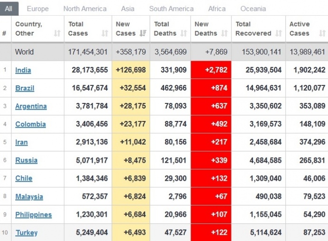Open the North America tab
Viewport: 328px width, 241px height.
(85, 9)
